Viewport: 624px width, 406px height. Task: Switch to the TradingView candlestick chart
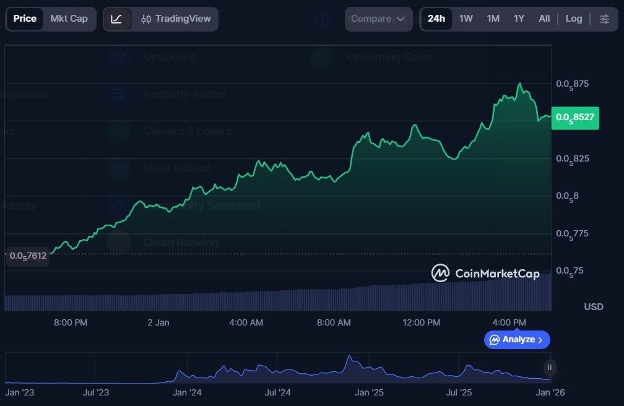tap(175, 19)
